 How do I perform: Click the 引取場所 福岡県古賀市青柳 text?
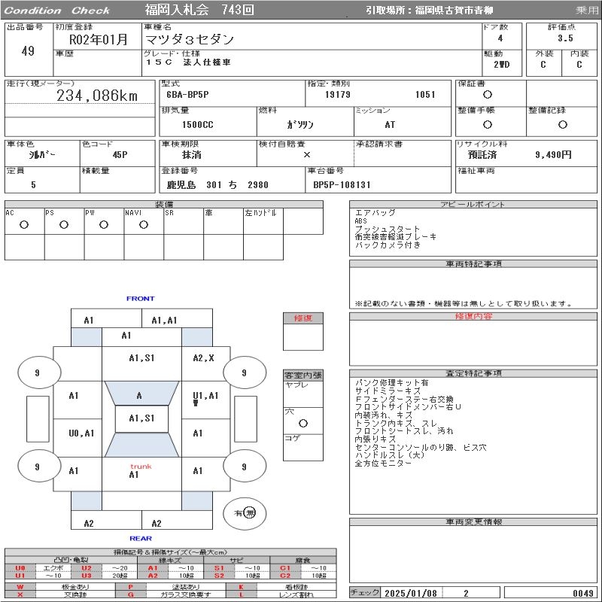tap(429, 11)
